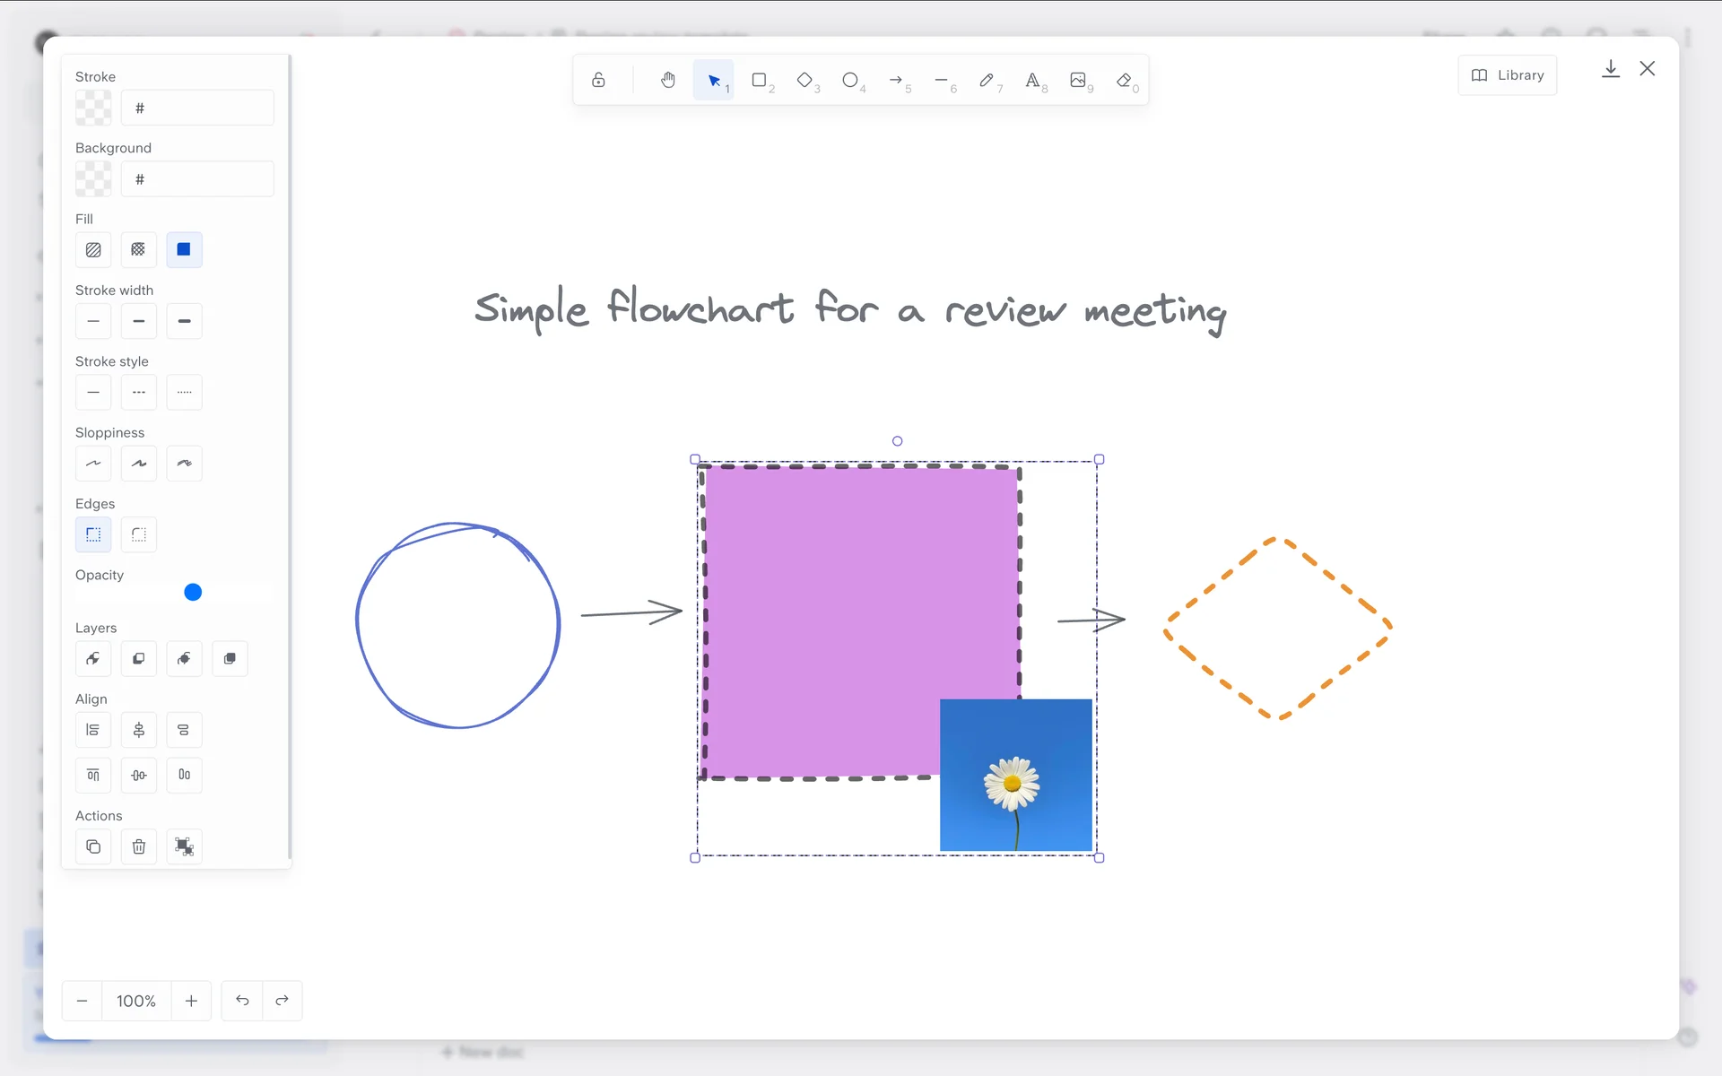Click the Opacity slider handle
The height and width of the screenshot is (1076, 1722).
pos(193,593)
